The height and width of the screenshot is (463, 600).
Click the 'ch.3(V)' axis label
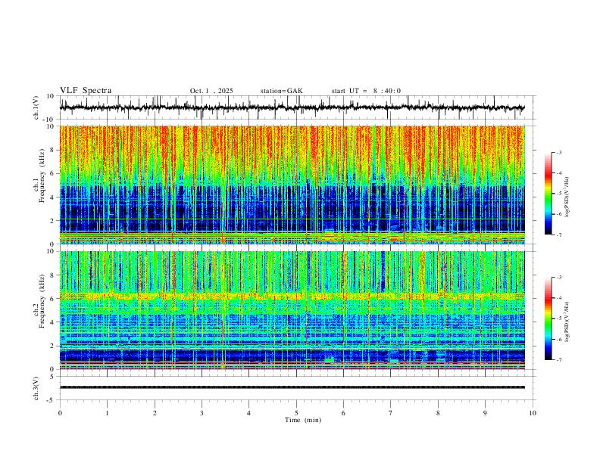36,388
